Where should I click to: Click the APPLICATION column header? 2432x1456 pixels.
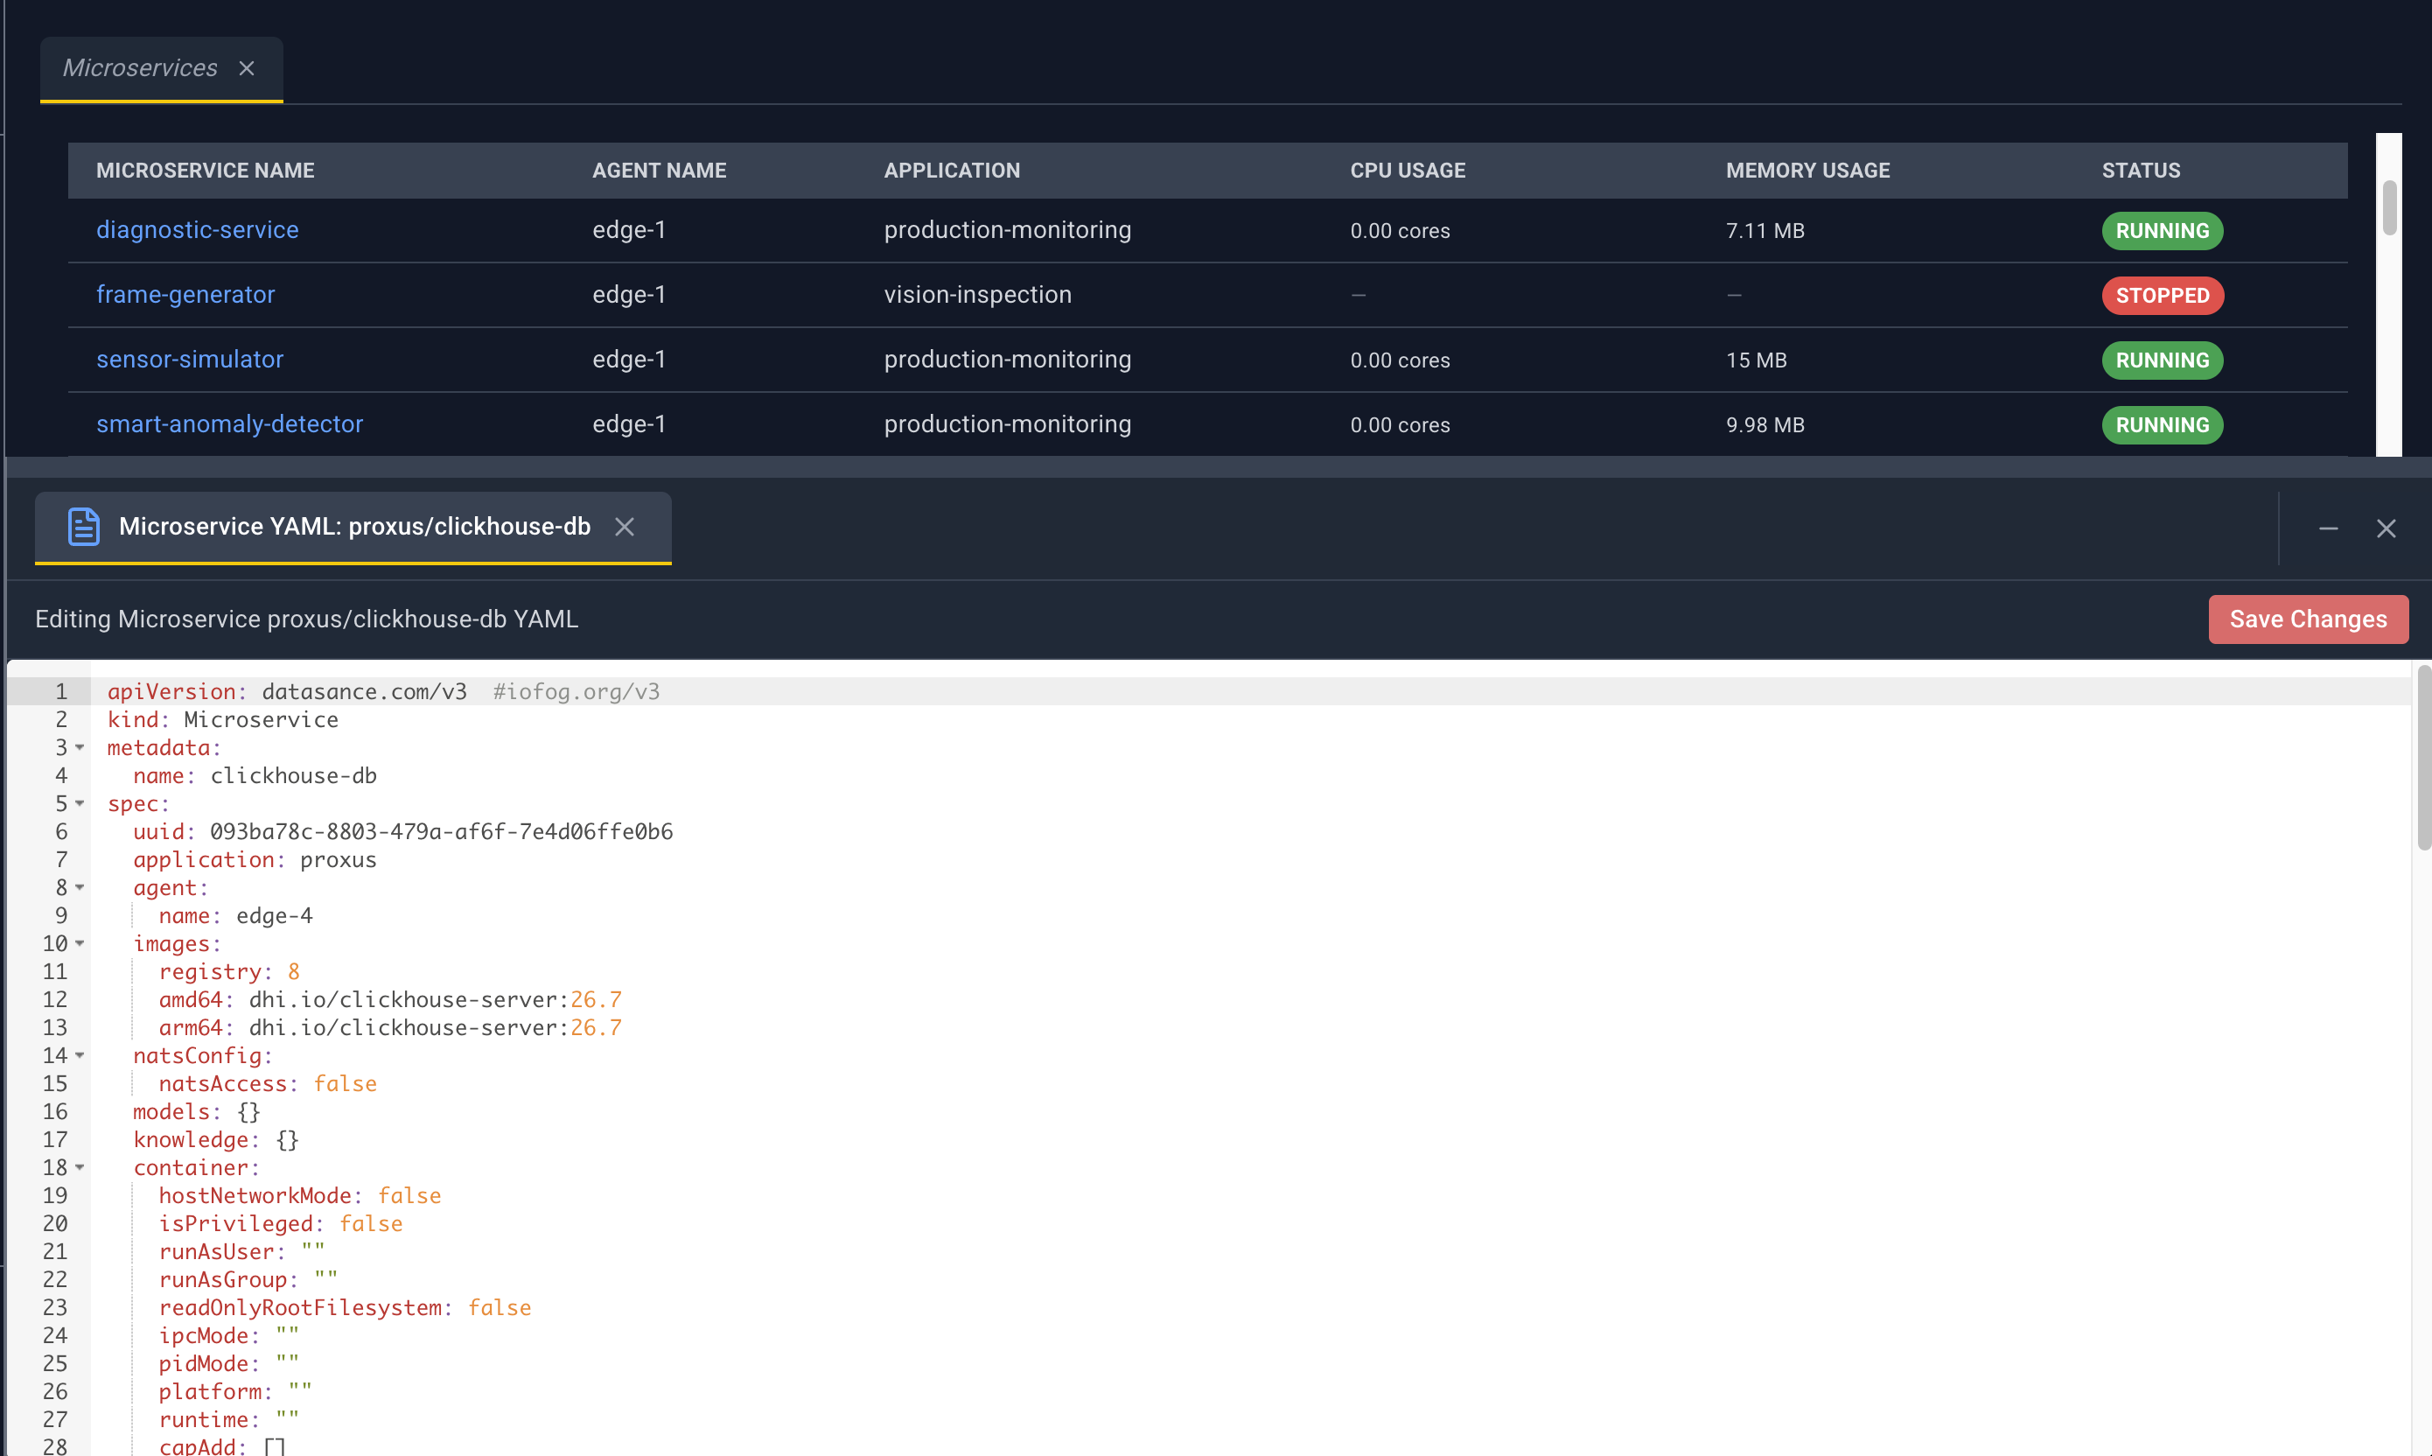[x=951, y=171]
